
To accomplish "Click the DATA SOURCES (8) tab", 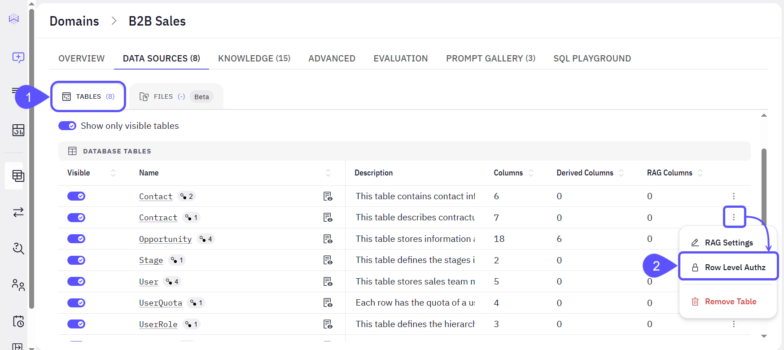I will coord(162,58).
